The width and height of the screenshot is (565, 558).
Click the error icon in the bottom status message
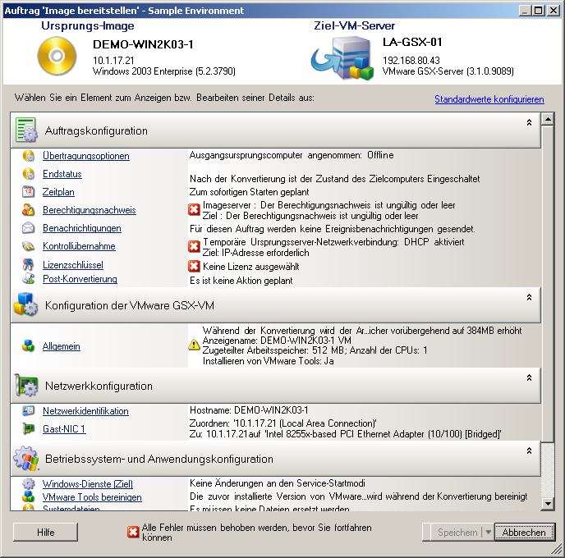133,532
